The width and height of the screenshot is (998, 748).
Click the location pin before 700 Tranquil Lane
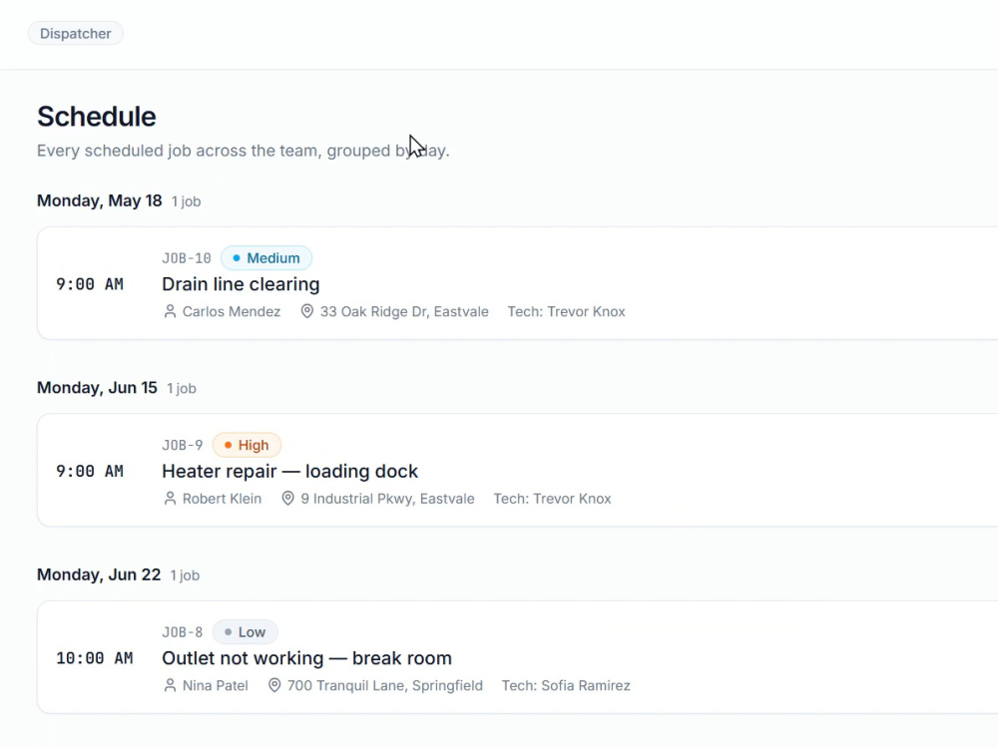coord(274,686)
